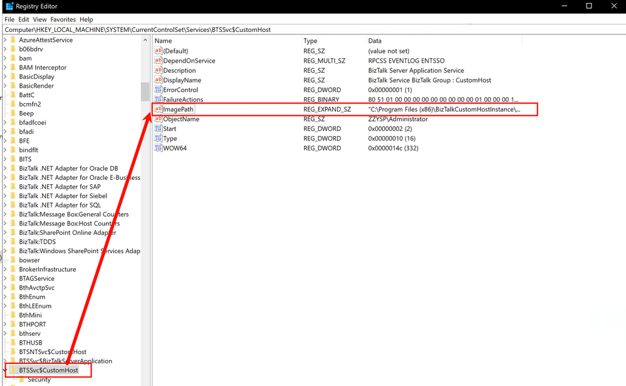Open the Help menu
Screen dimensions: 626x386
point(86,19)
